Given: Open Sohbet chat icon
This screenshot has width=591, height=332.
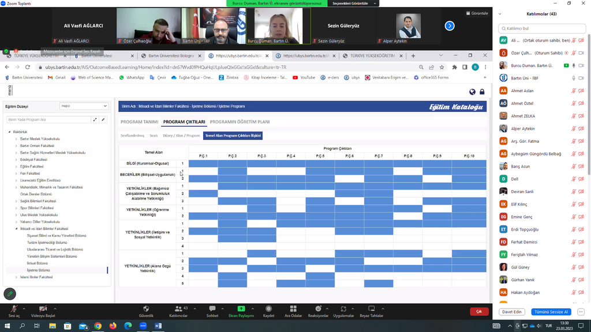Looking at the screenshot, I should 212,309.
